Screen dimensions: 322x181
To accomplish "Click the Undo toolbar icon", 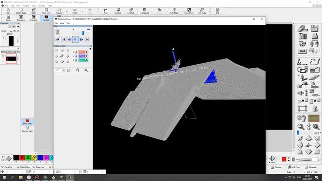I will click(x=75, y=11).
